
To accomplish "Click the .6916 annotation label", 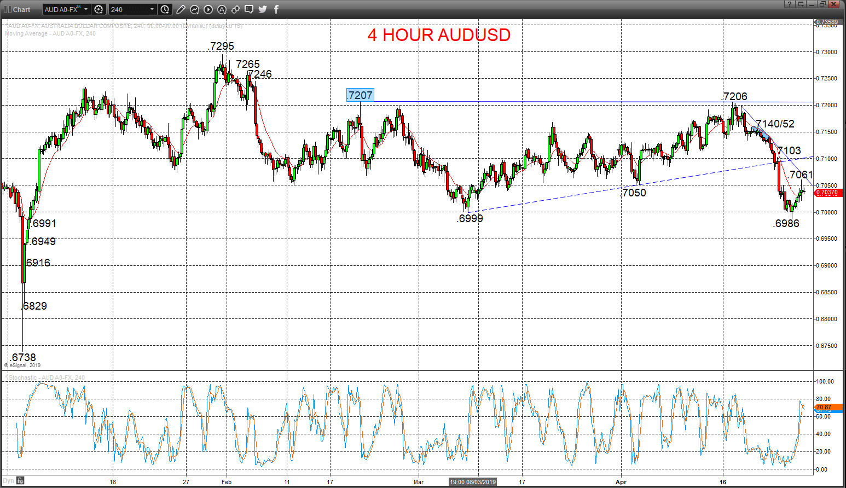I will (x=38, y=263).
